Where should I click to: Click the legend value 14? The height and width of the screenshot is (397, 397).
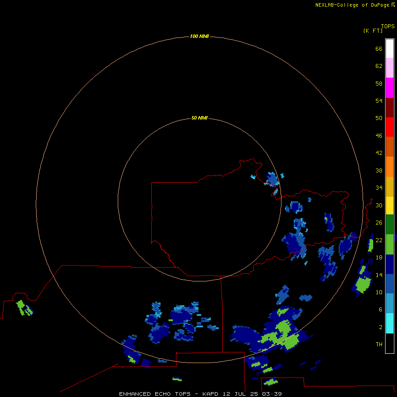click(379, 275)
